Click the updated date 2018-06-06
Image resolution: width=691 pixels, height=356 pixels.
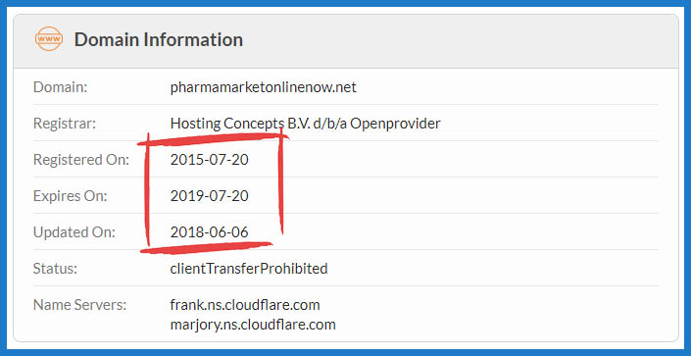[210, 232]
